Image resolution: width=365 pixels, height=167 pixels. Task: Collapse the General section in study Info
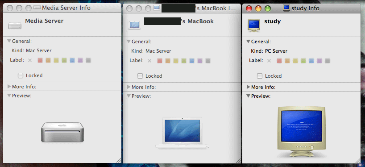[x=248, y=42]
